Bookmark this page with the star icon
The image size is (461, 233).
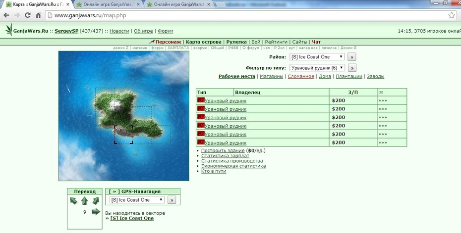tap(452, 15)
